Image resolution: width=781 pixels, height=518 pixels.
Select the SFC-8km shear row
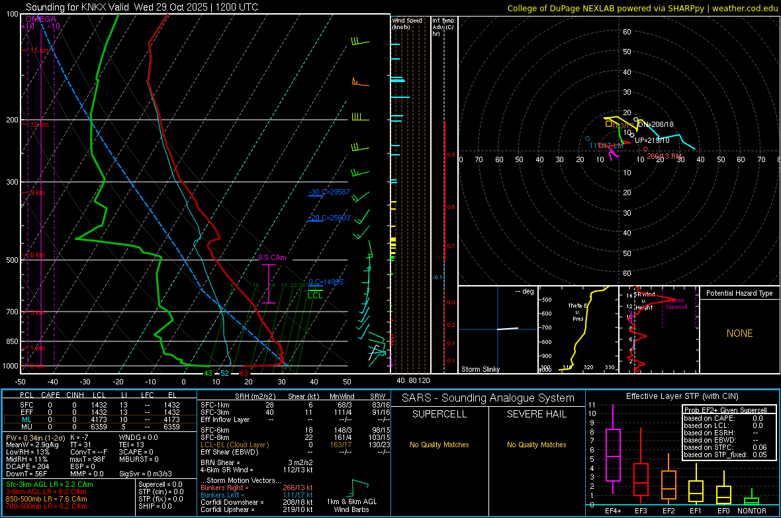click(x=295, y=437)
